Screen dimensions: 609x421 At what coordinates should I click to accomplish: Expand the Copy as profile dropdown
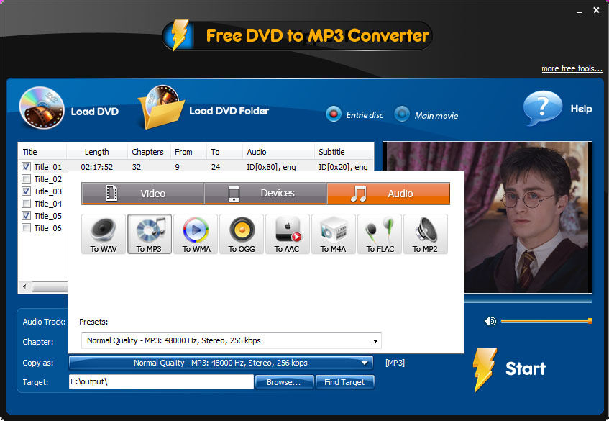click(x=221, y=363)
